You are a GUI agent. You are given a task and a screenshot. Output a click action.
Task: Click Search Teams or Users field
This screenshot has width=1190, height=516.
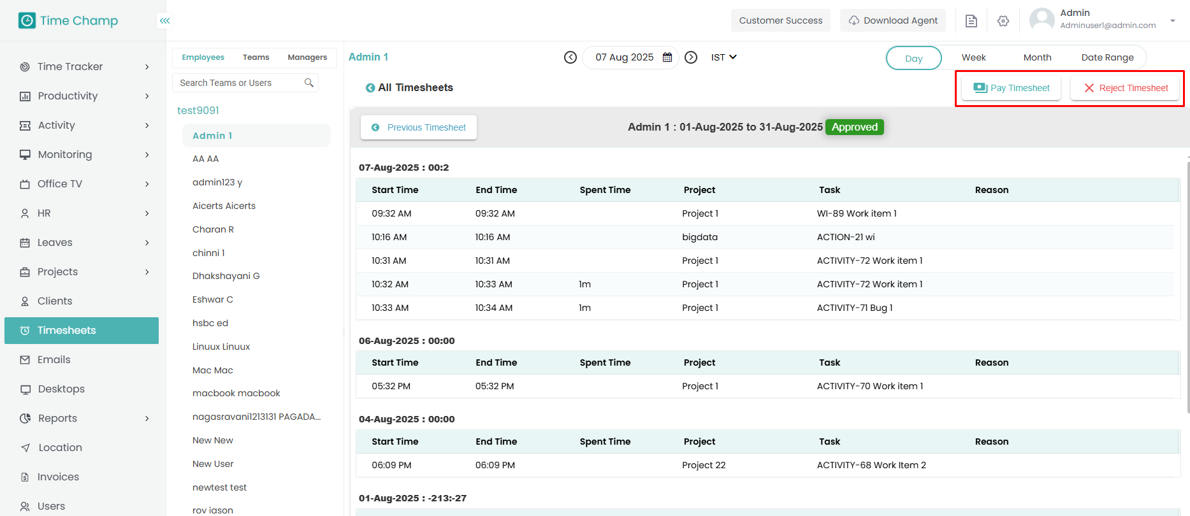(245, 83)
